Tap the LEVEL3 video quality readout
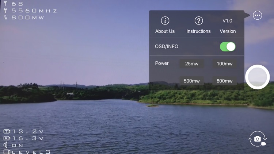The image size is (274, 154). tap(31, 152)
